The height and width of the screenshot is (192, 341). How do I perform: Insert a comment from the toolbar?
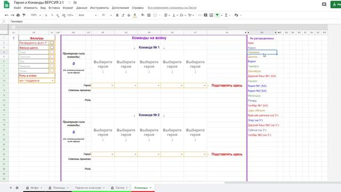click(206, 15)
